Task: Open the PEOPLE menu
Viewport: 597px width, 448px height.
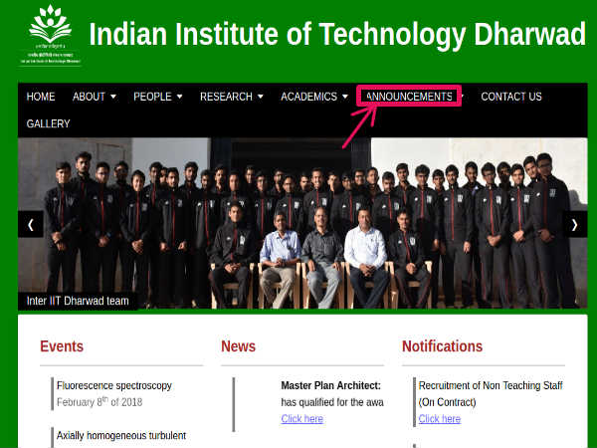Action: coord(152,97)
